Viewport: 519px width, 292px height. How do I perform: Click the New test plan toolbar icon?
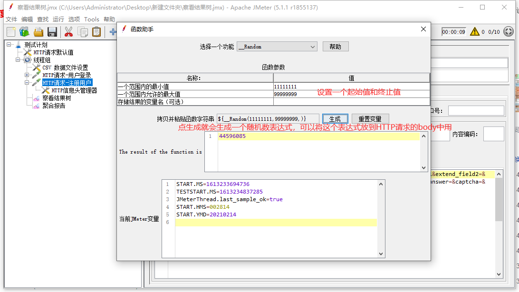pyautogui.click(x=11, y=32)
